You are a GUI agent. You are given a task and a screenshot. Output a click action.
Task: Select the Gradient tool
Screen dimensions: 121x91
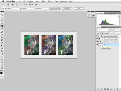pyautogui.click(x=2, y=45)
